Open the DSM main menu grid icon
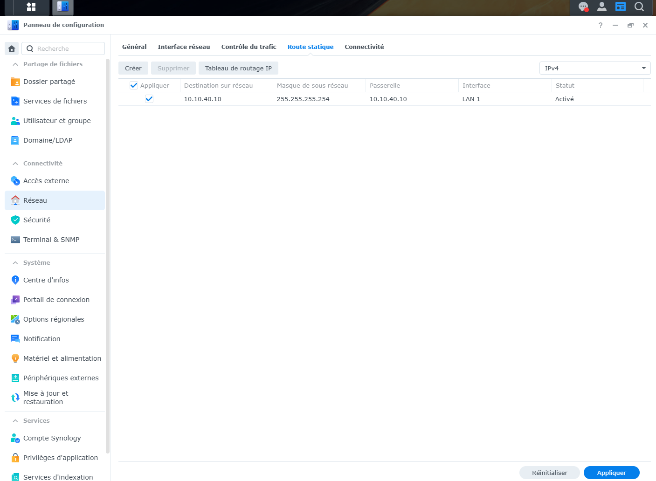The width and height of the screenshot is (656, 481). 31,7
